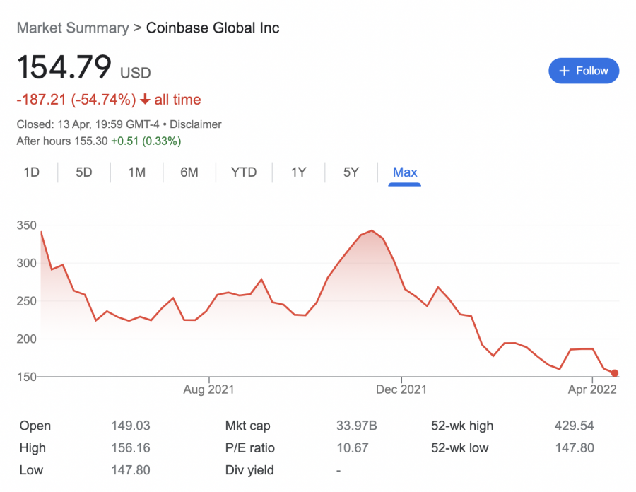Click the red down arrow beside all time
Image resolution: width=636 pixels, height=492 pixels.
click(x=145, y=100)
